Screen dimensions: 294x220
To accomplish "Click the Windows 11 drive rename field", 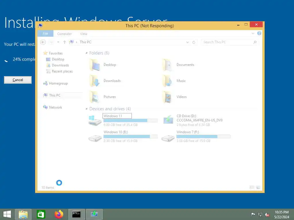I will [x=117, y=116].
